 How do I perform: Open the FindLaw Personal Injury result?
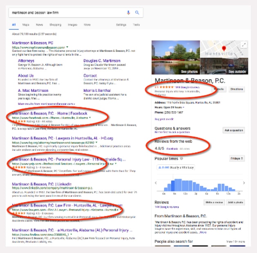72,230
